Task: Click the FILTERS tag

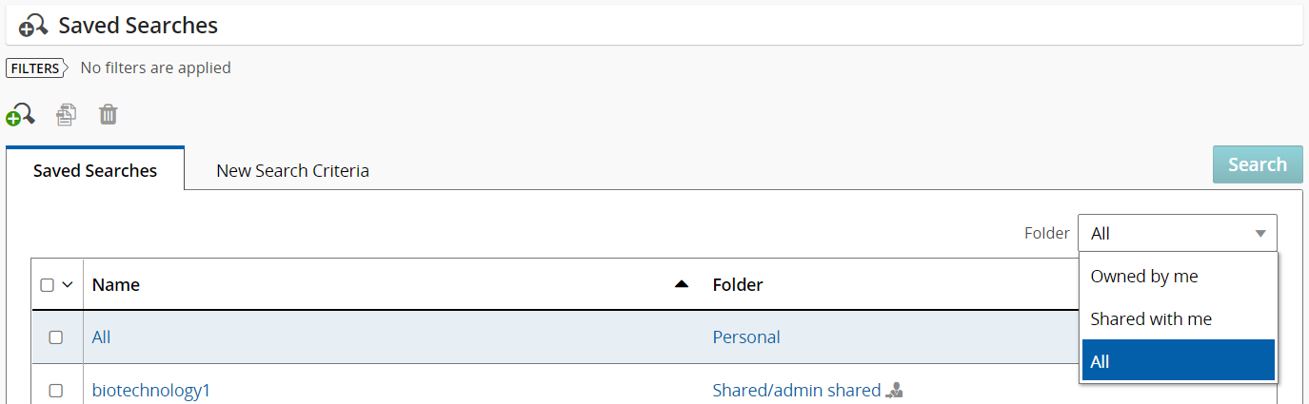Action: 35,68
